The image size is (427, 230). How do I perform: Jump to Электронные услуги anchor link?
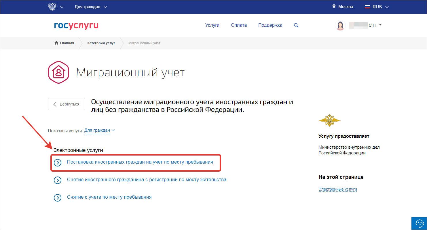338,189
